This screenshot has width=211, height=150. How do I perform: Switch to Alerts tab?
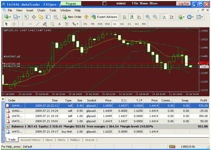point(61,140)
